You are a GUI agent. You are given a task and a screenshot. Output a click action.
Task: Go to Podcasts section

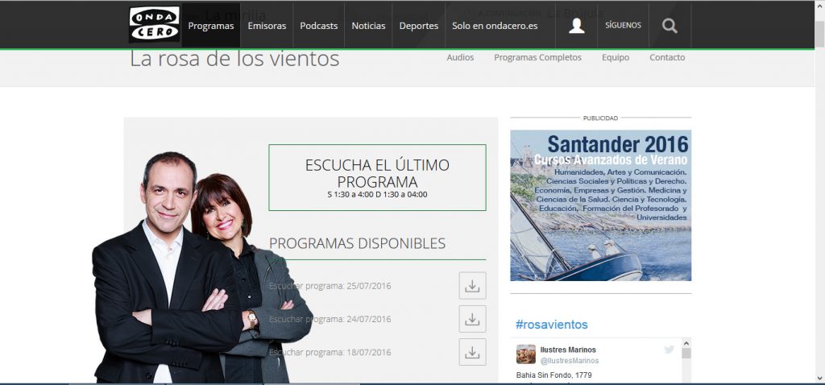tap(319, 25)
